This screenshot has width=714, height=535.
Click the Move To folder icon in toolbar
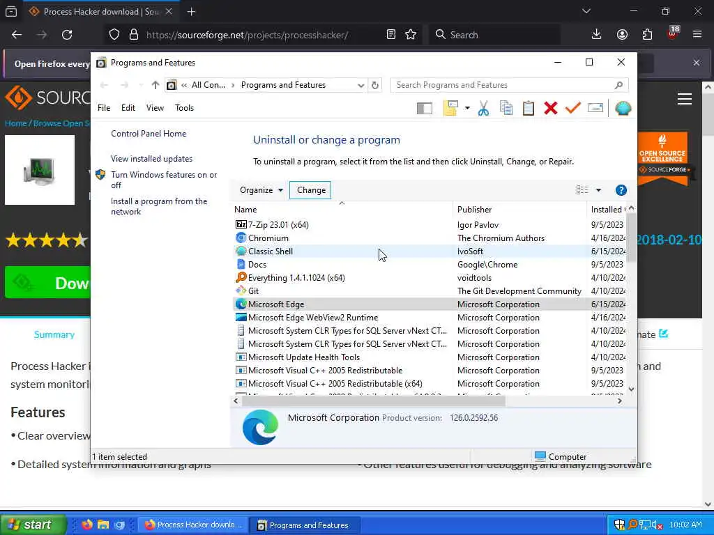tap(450, 108)
